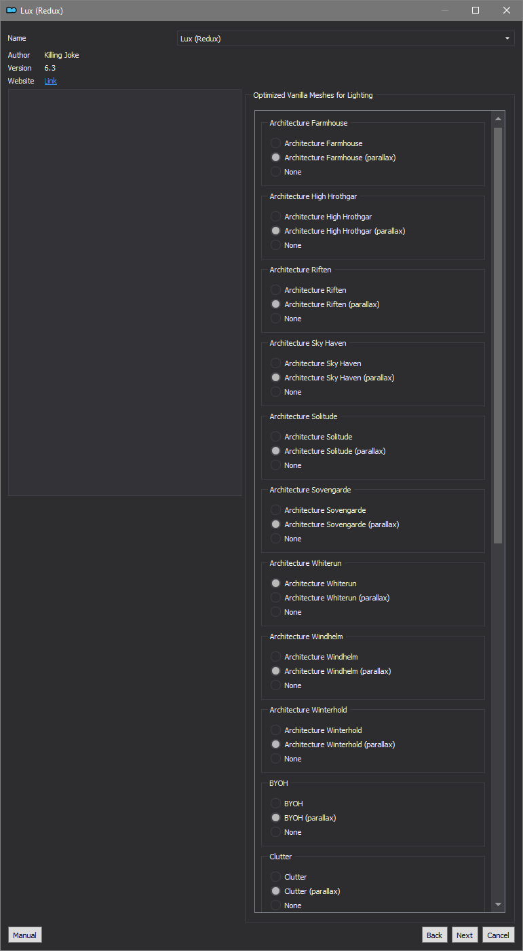Choose None for Architecture Sky Haven
This screenshot has width=523, height=951.
pos(286,392)
